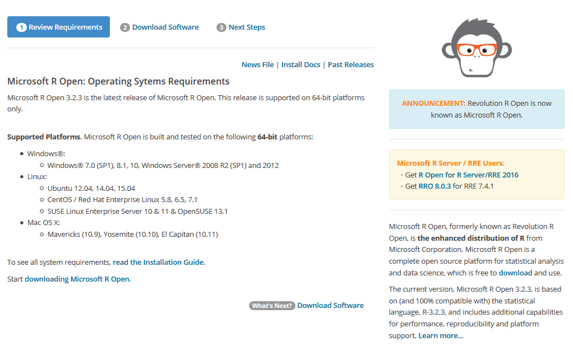This screenshot has height=346, width=573.
Task: Click "read the Installation Guide" link
Action: pyautogui.click(x=159, y=262)
